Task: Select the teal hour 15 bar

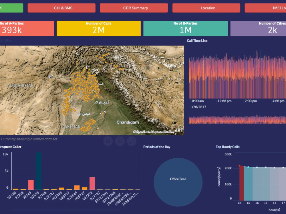Action: (248, 184)
